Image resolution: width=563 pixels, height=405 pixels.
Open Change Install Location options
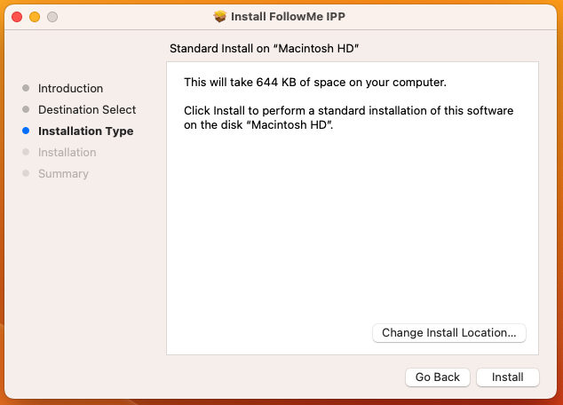(x=449, y=333)
